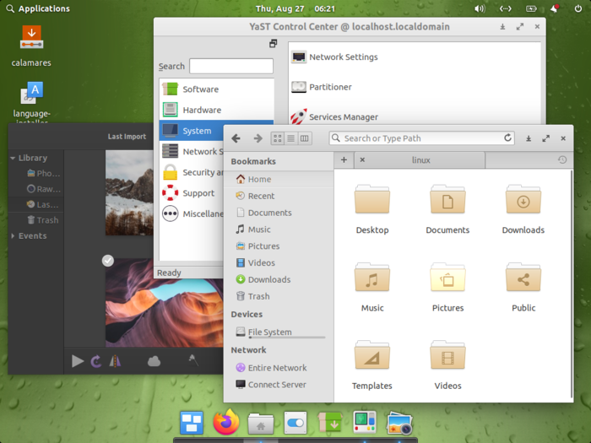Image resolution: width=591 pixels, height=443 pixels.
Task: Add a new tab in file manager
Action: click(344, 159)
